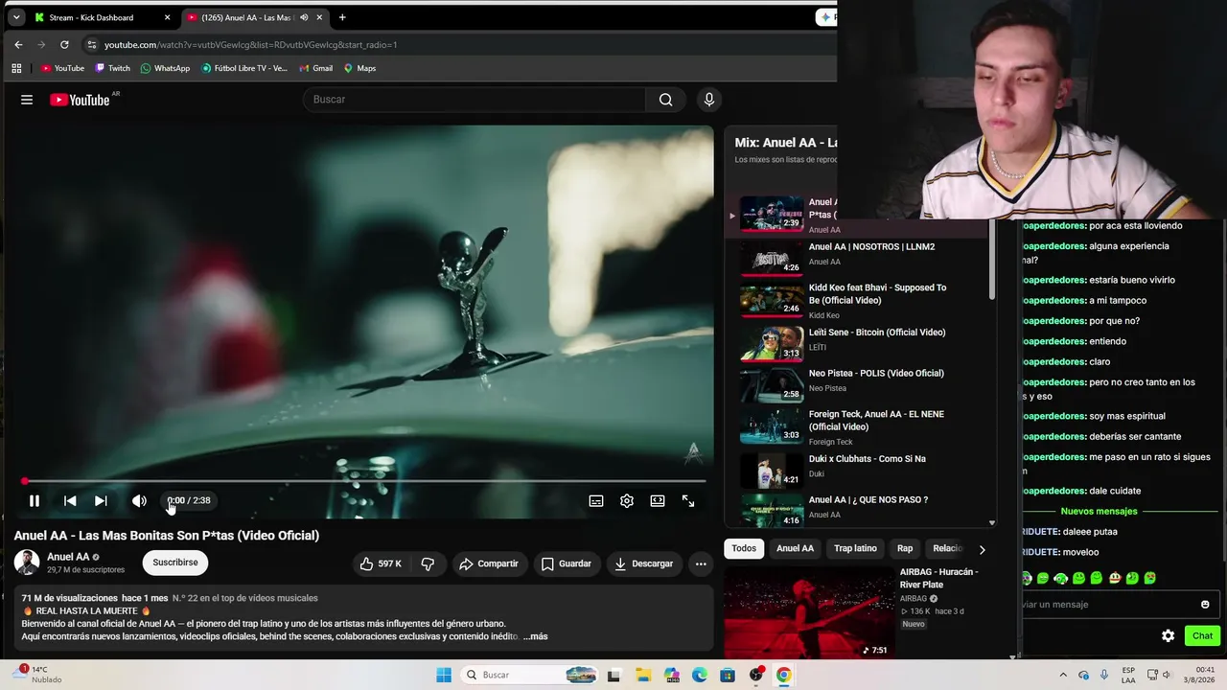Go back with the browser back arrow
The height and width of the screenshot is (690, 1227).
coord(18,44)
